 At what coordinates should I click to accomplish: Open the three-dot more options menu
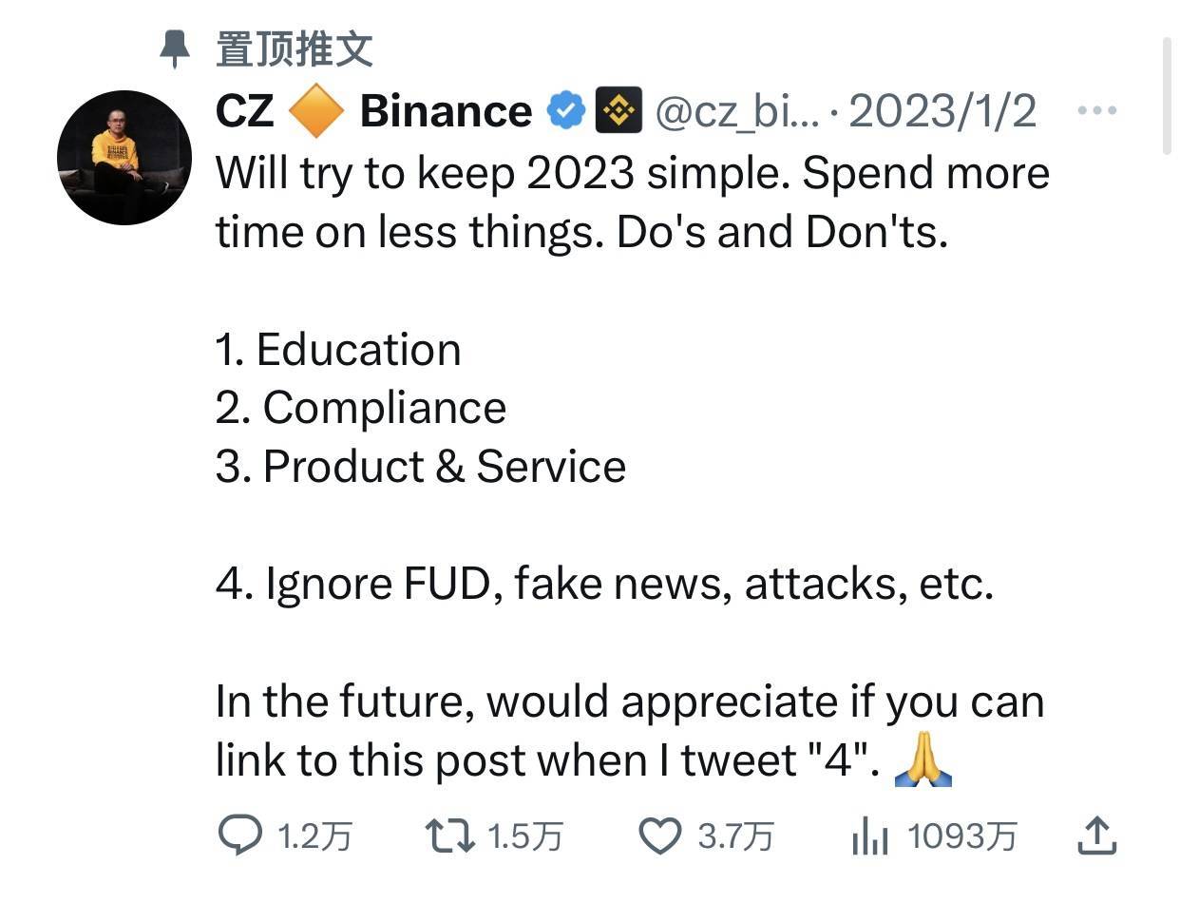[1097, 111]
